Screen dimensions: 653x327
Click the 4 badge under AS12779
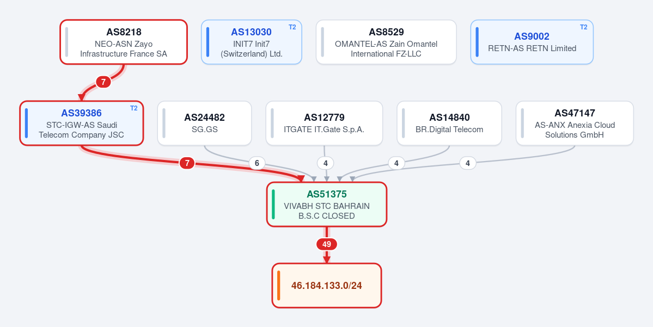(x=325, y=163)
